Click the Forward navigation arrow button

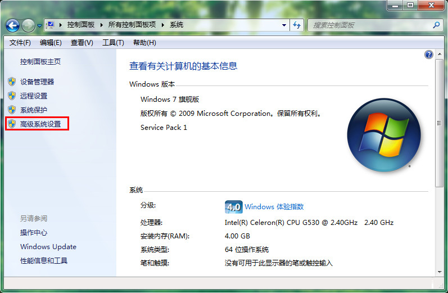pyautogui.click(x=28, y=25)
